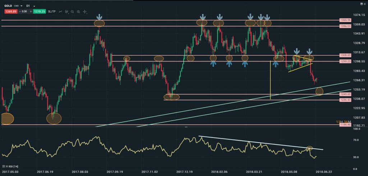Click the 30.0 level on the RSI scale
The height and width of the screenshot is (176, 368).
click(356, 157)
